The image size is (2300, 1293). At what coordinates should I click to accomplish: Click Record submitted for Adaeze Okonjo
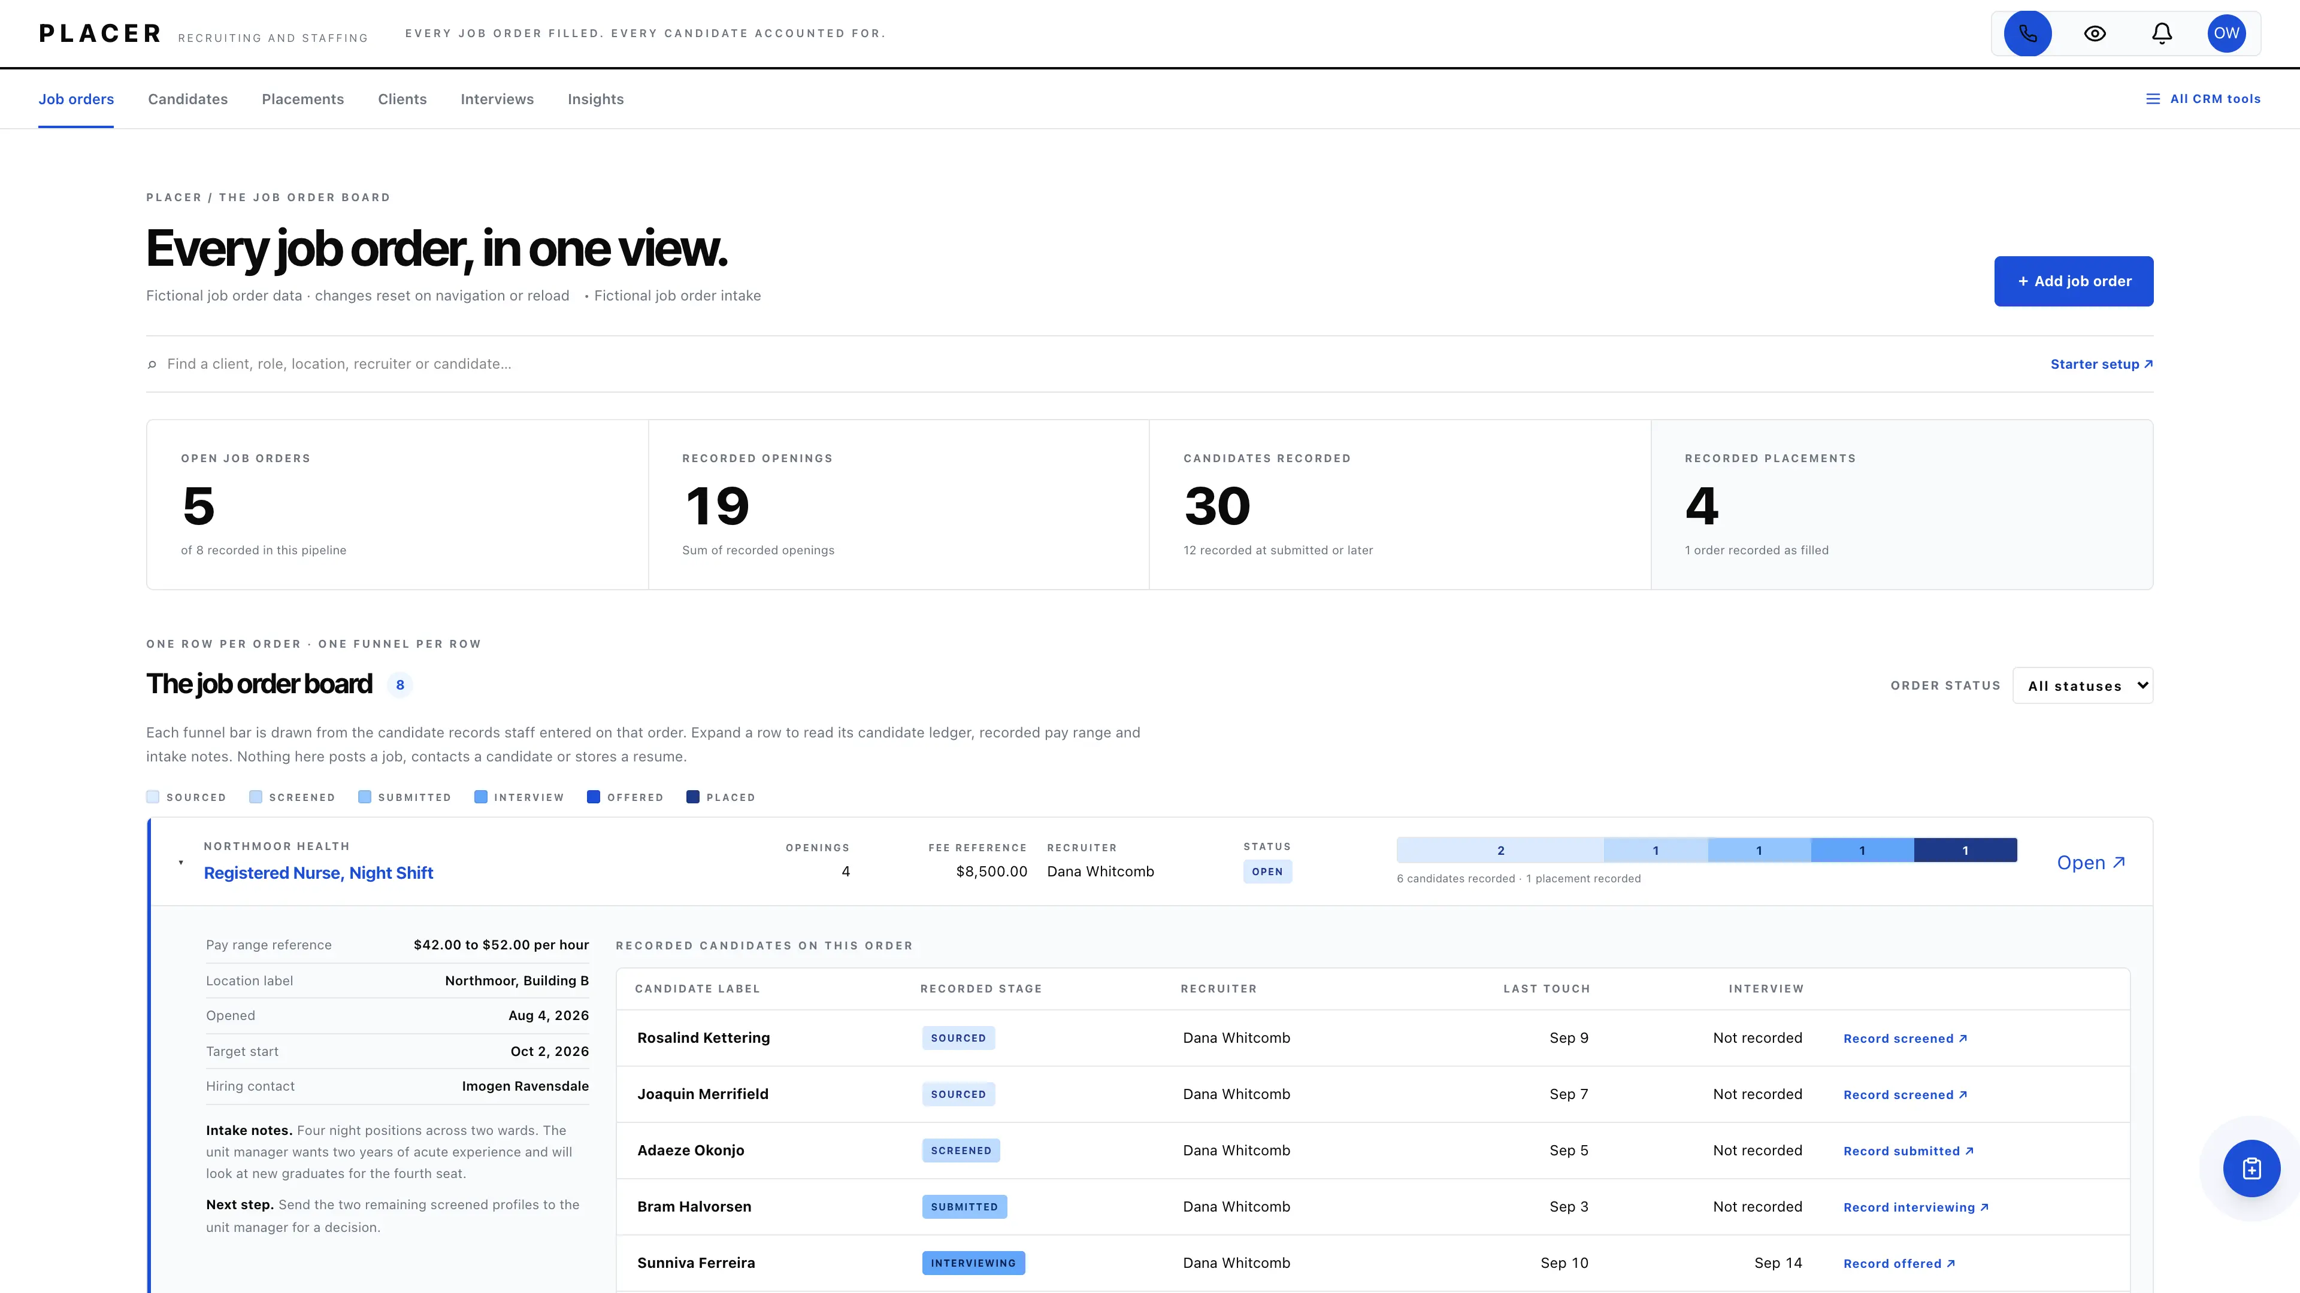[x=1909, y=1151]
